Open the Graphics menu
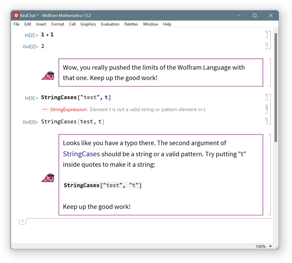 click(88, 24)
